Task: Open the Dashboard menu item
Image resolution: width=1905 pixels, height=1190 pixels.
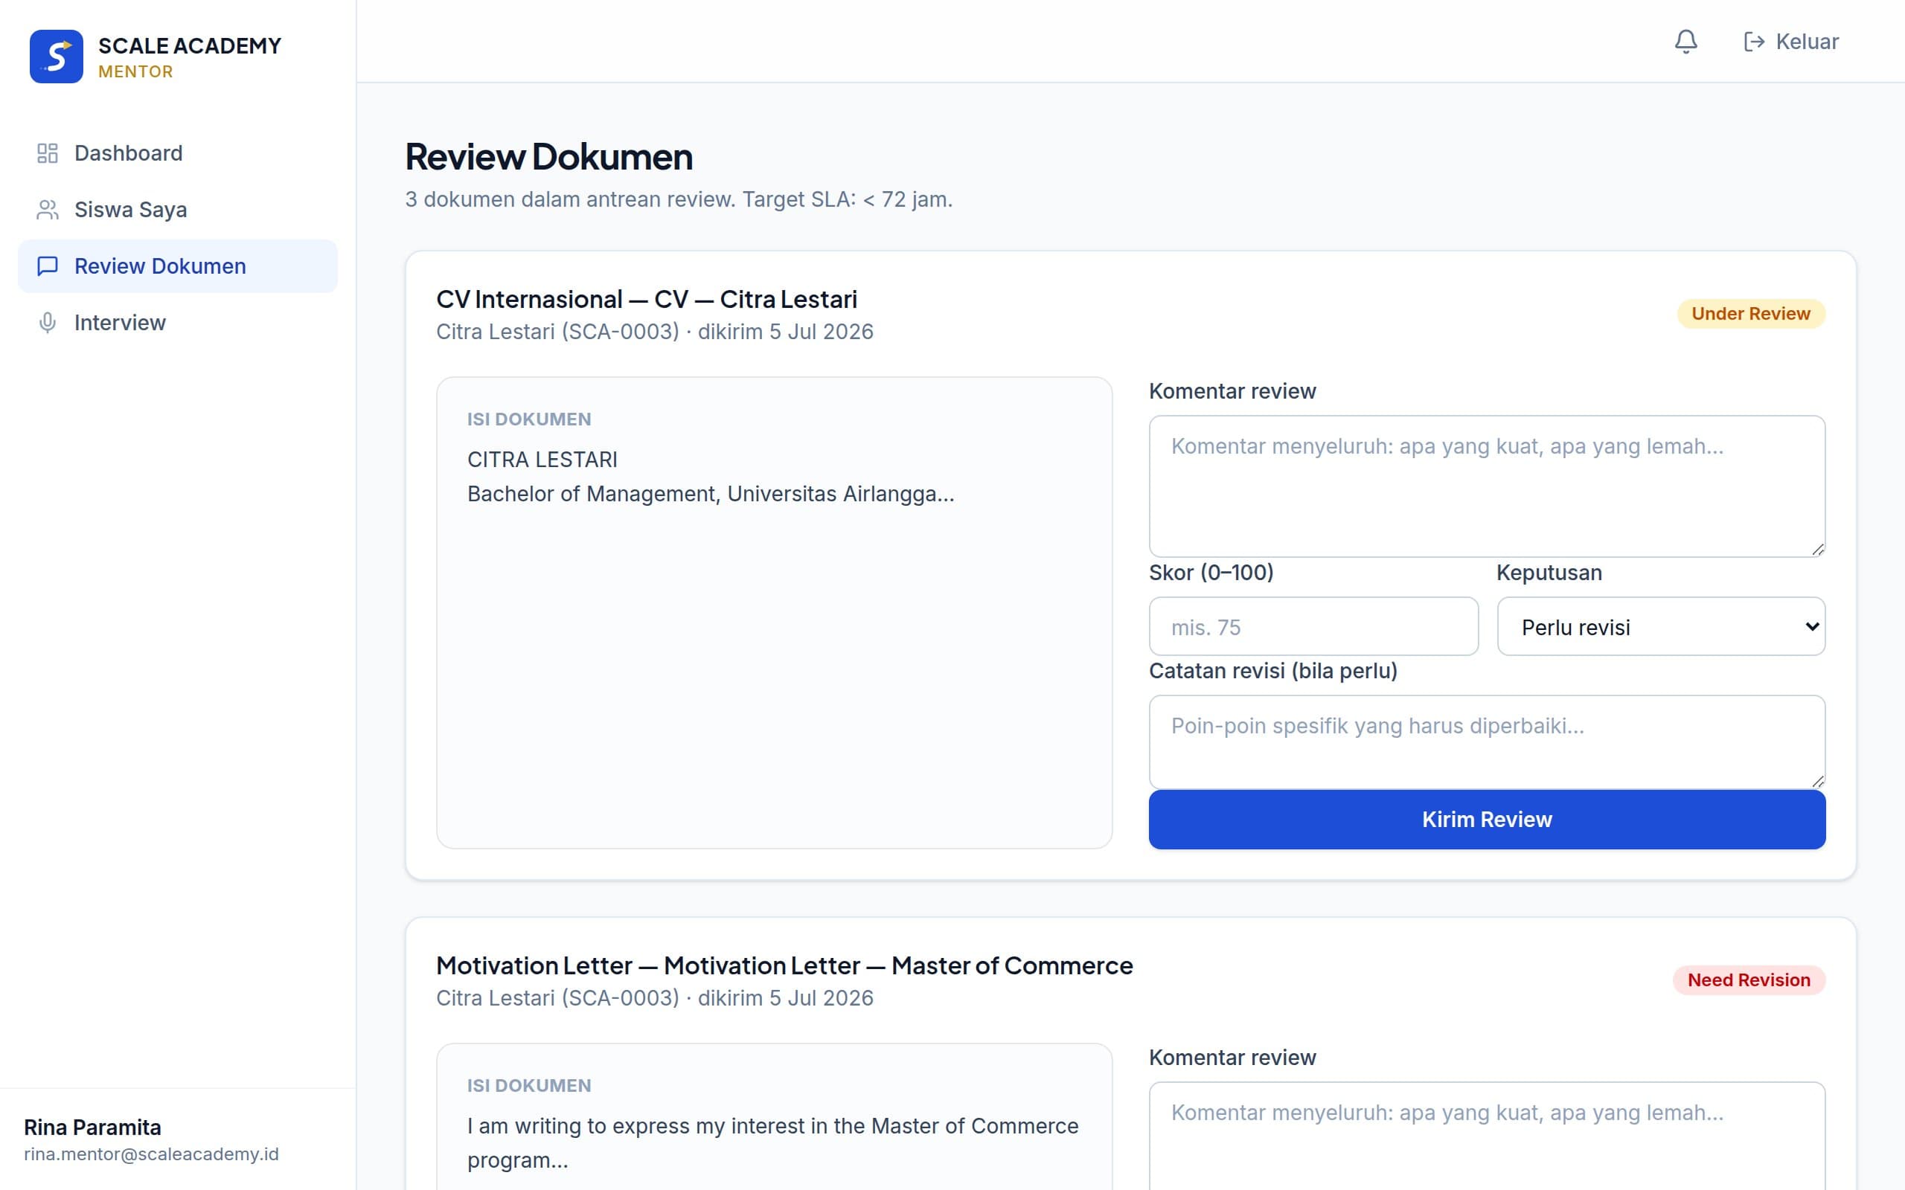Action: (x=178, y=152)
